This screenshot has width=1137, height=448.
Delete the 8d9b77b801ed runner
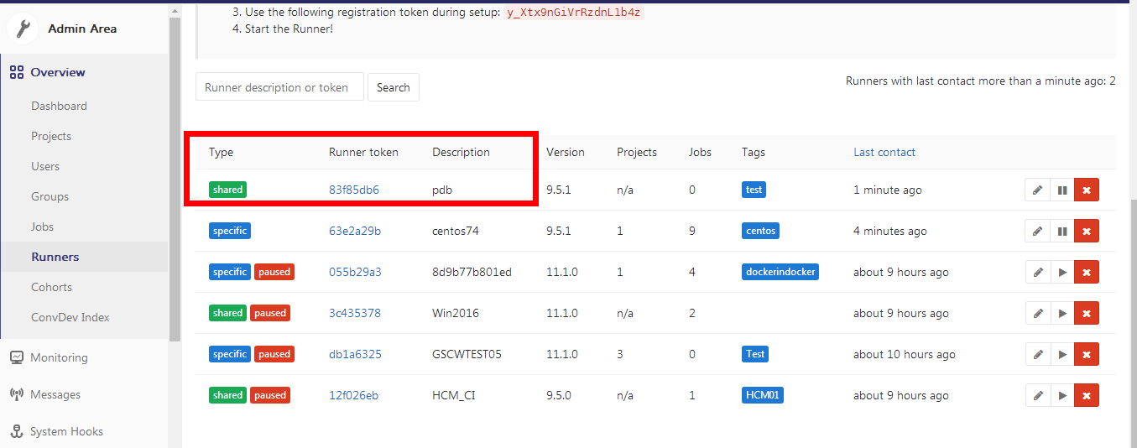[x=1087, y=272]
